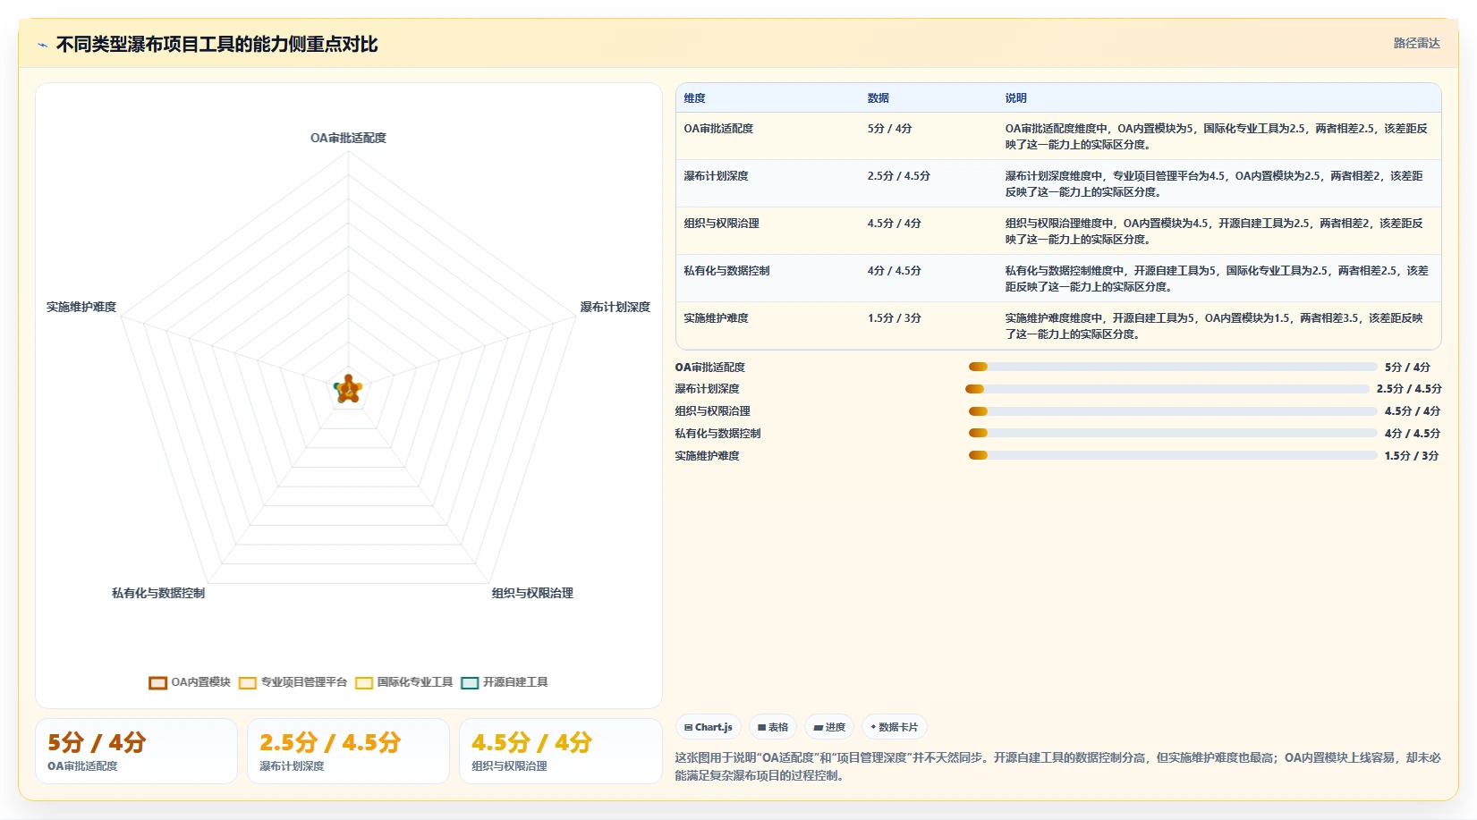Open the 4.5分 / 4分 组织与权限治理 stat card
The width and height of the screenshot is (1477, 820).
coord(560,751)
